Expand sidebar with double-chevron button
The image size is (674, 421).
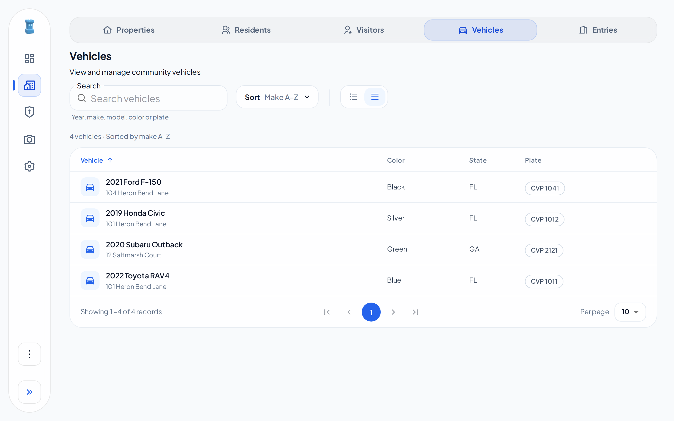pyautogui.click(x=29, y=392)
